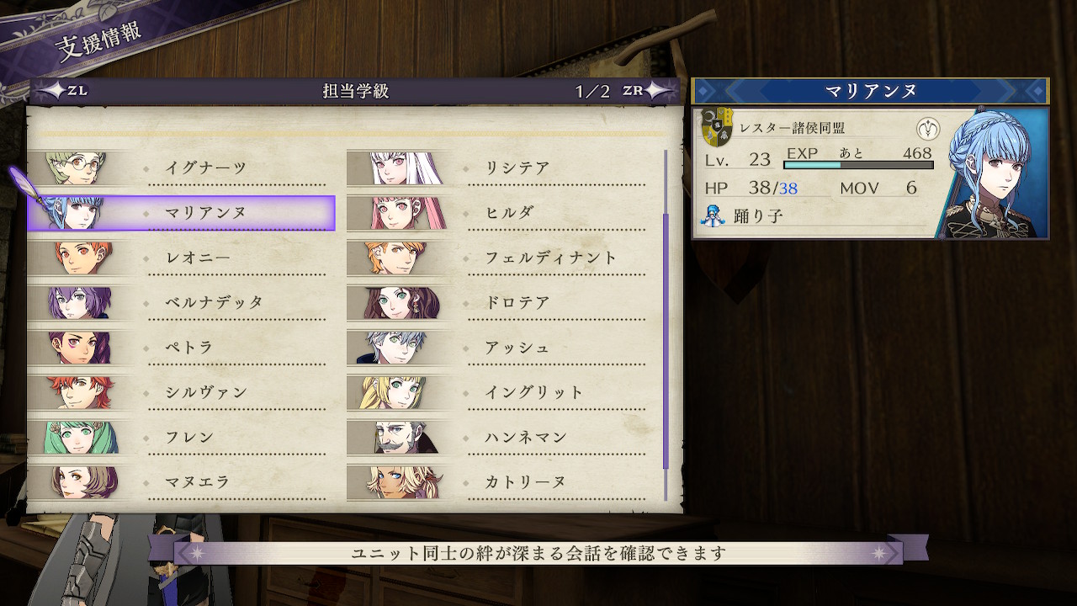Open the カトリーヌ support entry
Viewport: 1077px width, 606px height.
pyautogui.click(x=497, y=482)
